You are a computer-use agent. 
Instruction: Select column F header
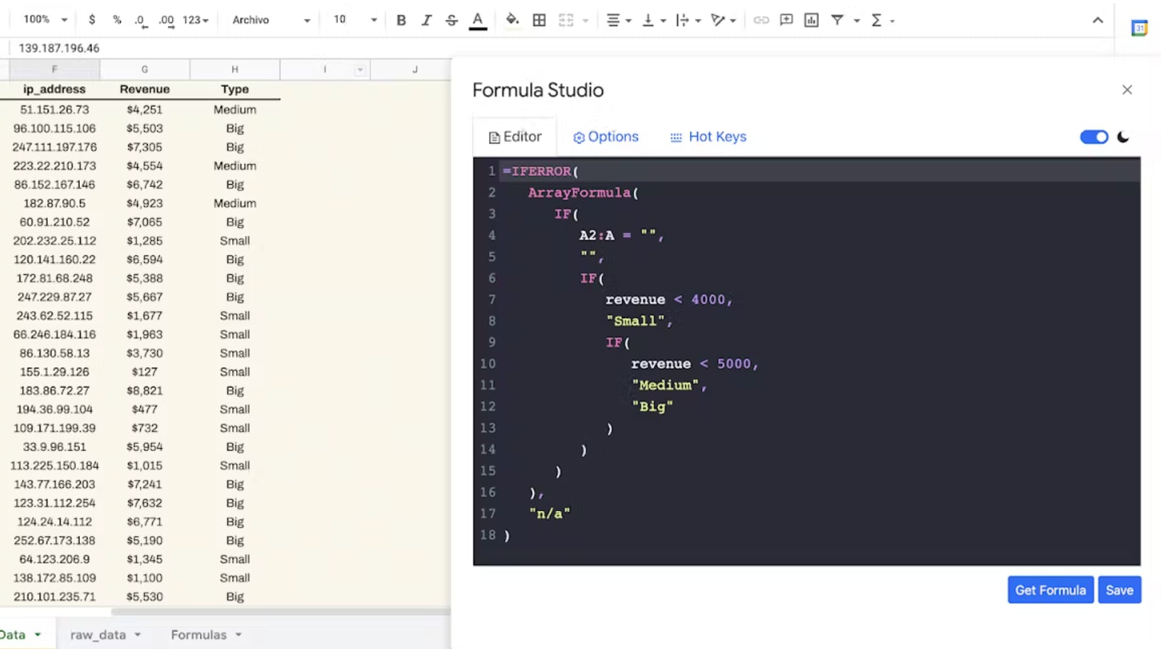point(55,69)
